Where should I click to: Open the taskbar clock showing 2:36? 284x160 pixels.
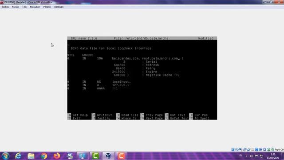tap(273, 156)
